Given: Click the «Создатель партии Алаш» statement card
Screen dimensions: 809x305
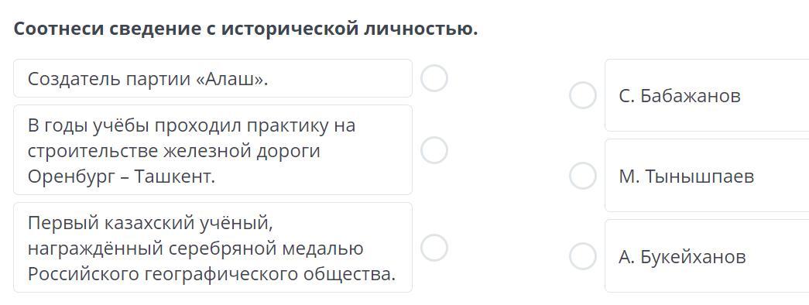Looking at the screenshot, I should 213,78.
